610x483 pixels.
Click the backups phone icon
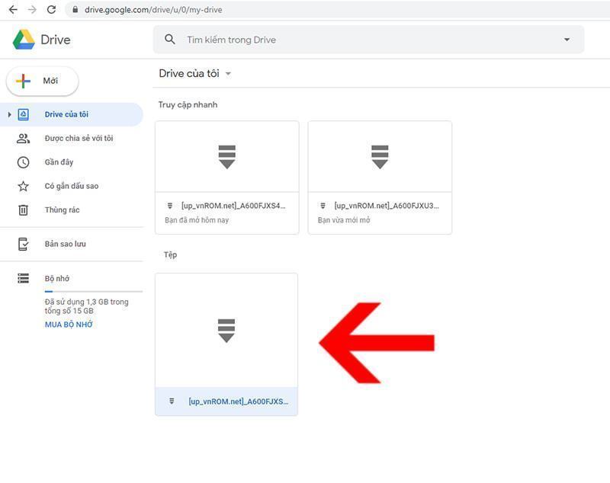tap(24, 244)
